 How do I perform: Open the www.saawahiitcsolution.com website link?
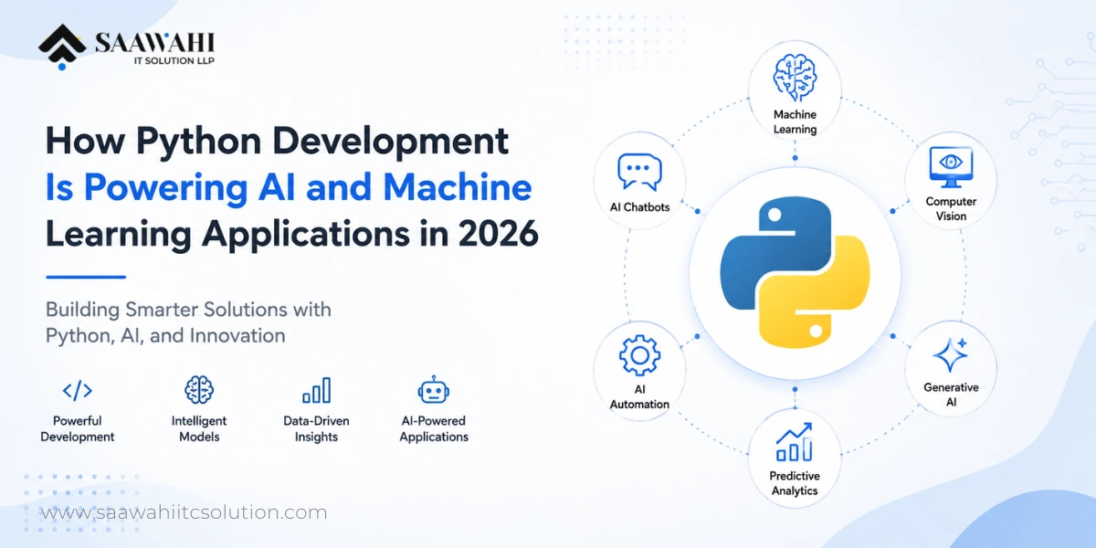tap(184, 512)
